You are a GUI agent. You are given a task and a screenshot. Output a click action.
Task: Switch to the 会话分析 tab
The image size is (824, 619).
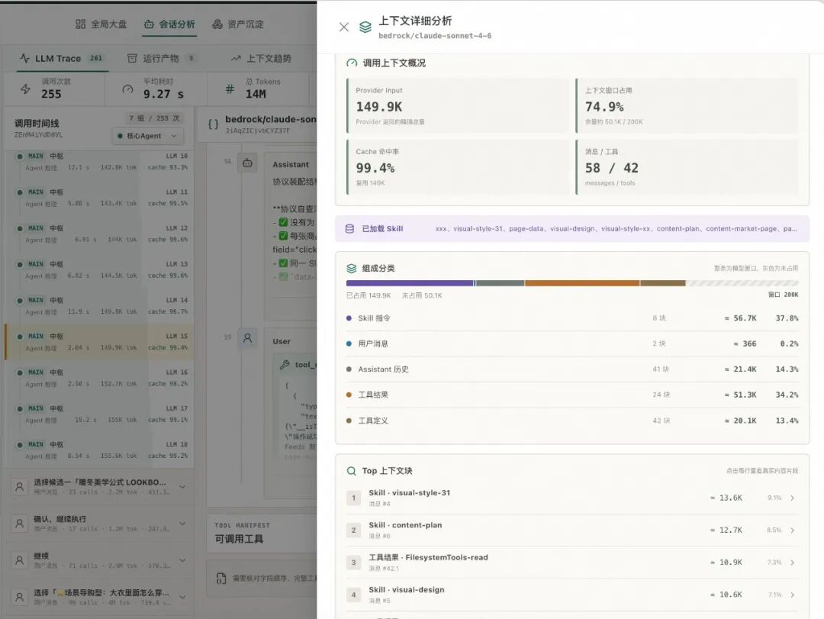[x=169, y=24]
